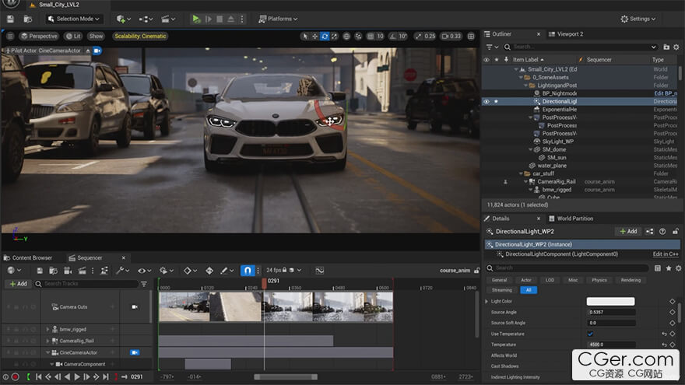This screenshot has width=685, height=385.
Task: Open the add content quick-add dropdown
Action: click(x=124, y=19)
